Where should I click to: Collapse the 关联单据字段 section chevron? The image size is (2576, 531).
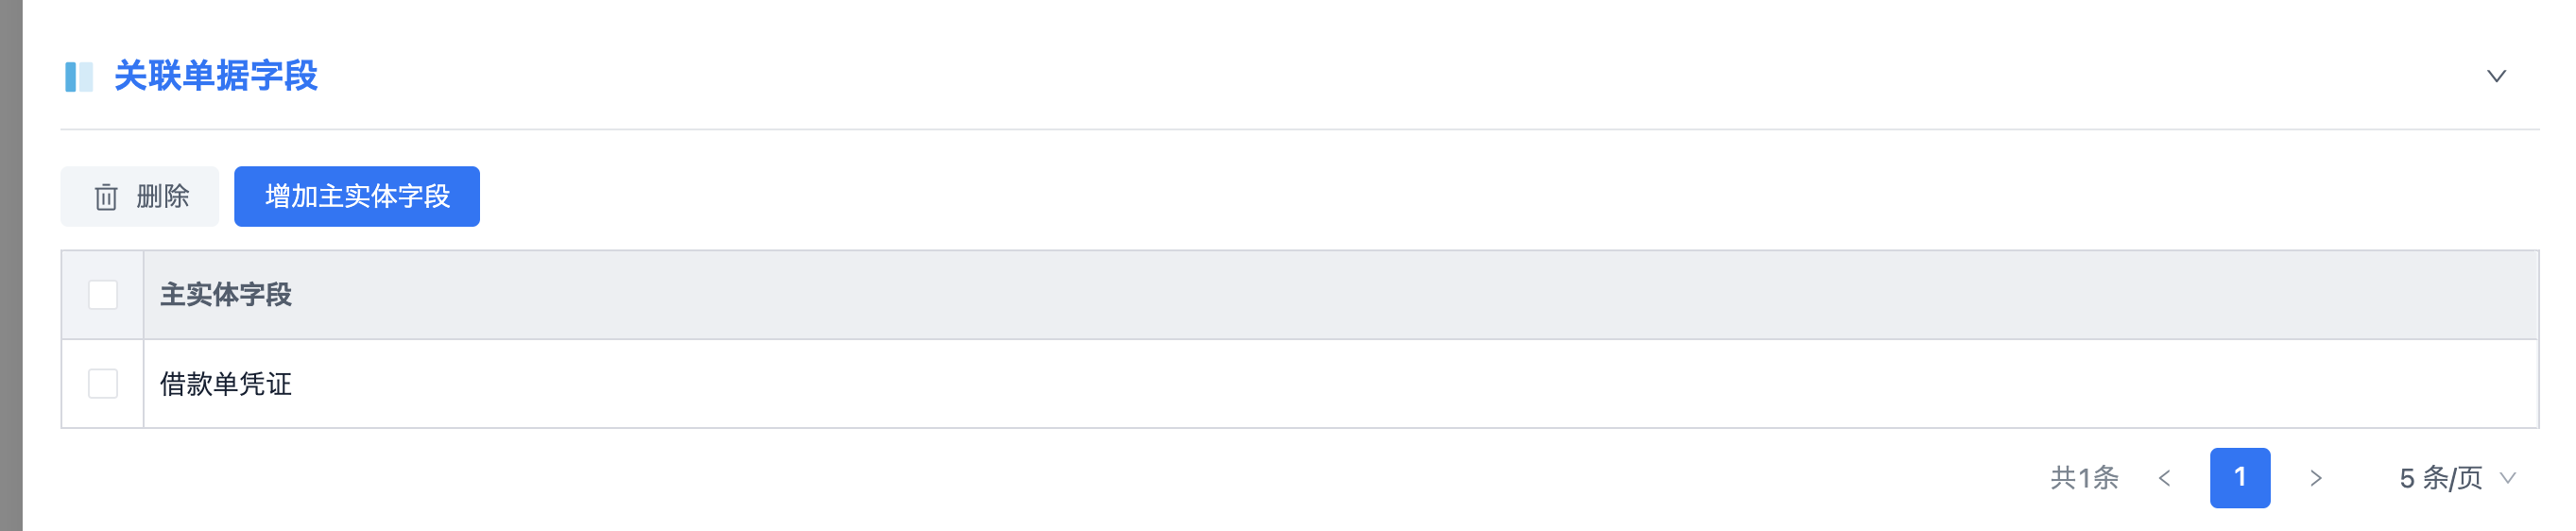2496,76
